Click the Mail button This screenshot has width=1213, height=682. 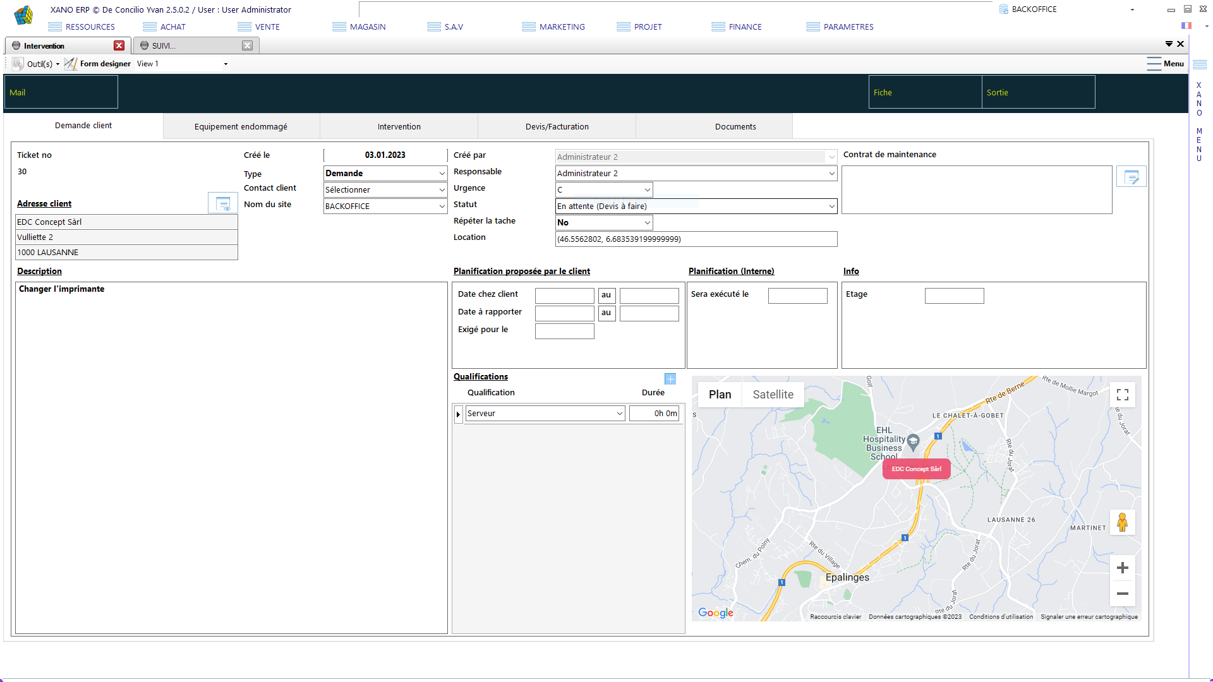coord(61,92)
